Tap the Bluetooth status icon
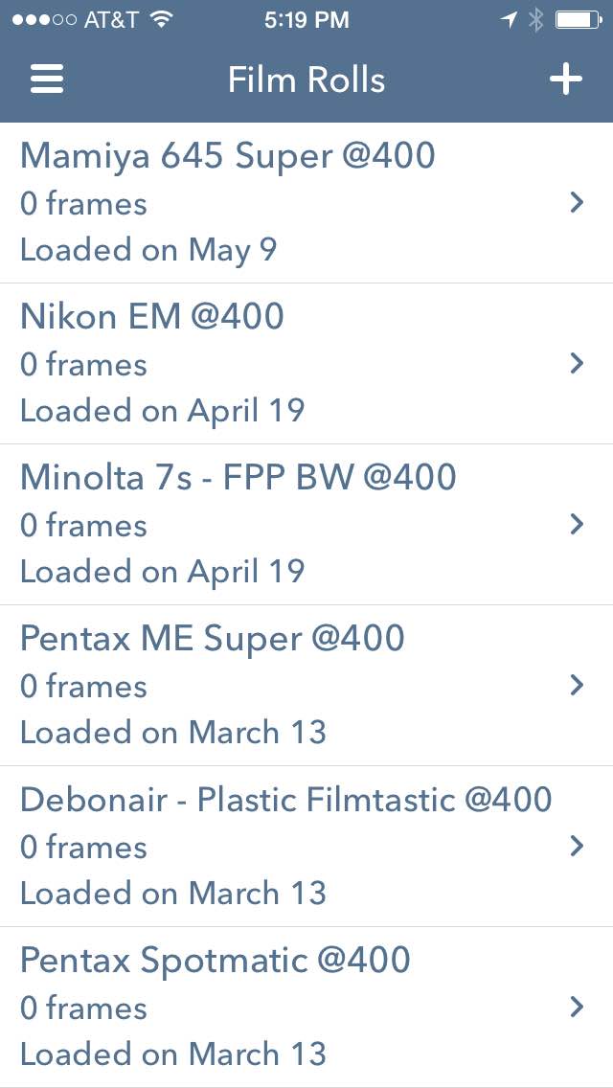This screenshot has height=1088, width=613. pyautogui.click(x=535, y=19)
